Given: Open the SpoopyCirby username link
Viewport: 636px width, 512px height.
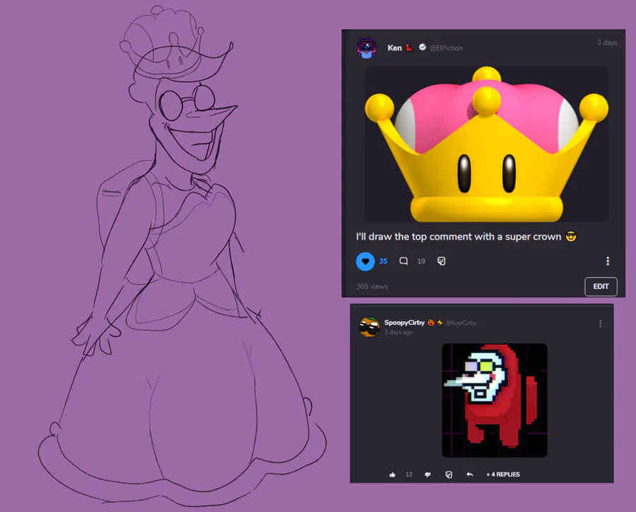Looking at the screenshot, I should coord(404,322).
